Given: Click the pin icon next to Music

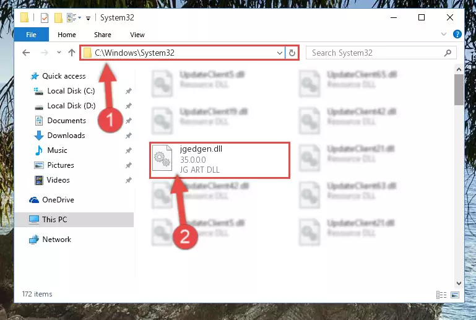Looking at the screenshot, I should point(129,150).
